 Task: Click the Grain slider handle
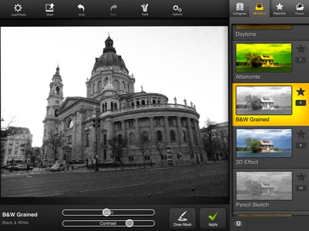click(107, 212)
